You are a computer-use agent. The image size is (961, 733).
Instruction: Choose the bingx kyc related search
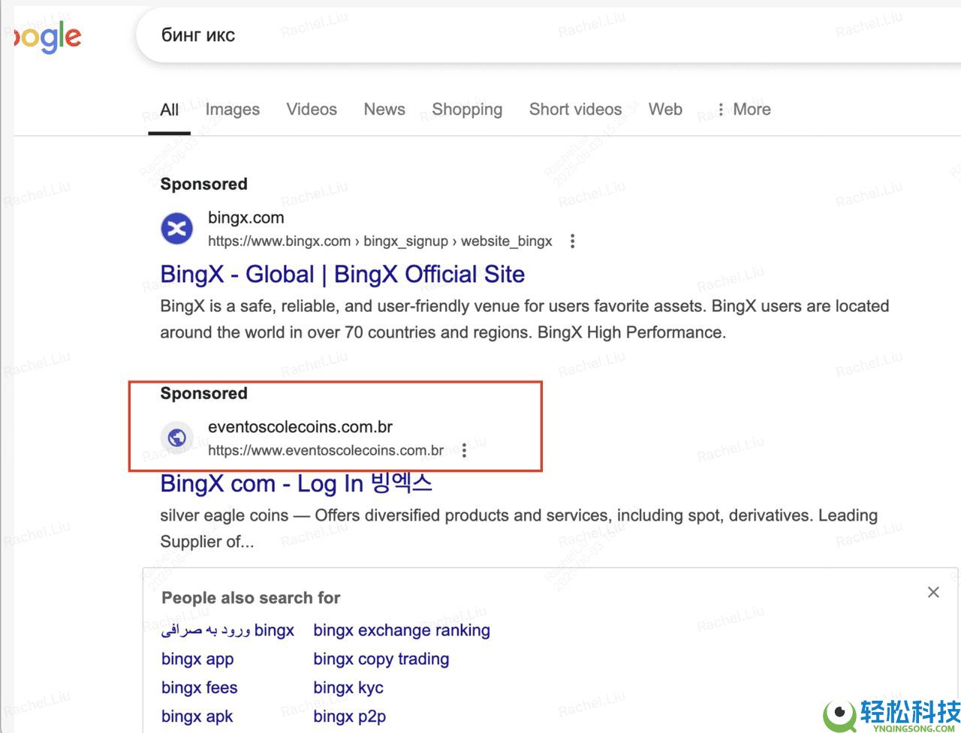[348, 687]
